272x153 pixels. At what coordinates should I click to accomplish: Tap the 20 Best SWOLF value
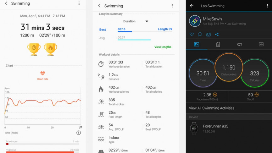tap(147, 125)
